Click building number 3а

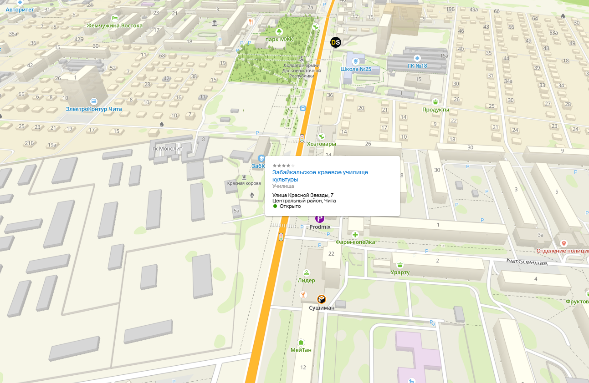(541, 235)
